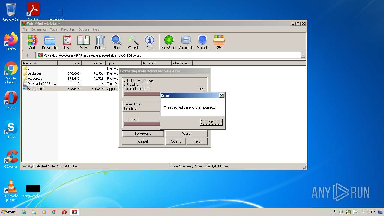
Task: Open the Google Chrome desktop shortcut
Action: 11,73
